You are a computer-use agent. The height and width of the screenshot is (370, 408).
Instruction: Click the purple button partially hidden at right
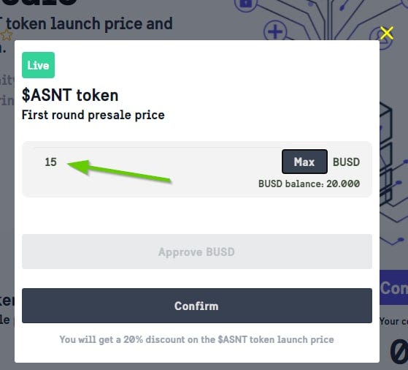tap(393, 287)
